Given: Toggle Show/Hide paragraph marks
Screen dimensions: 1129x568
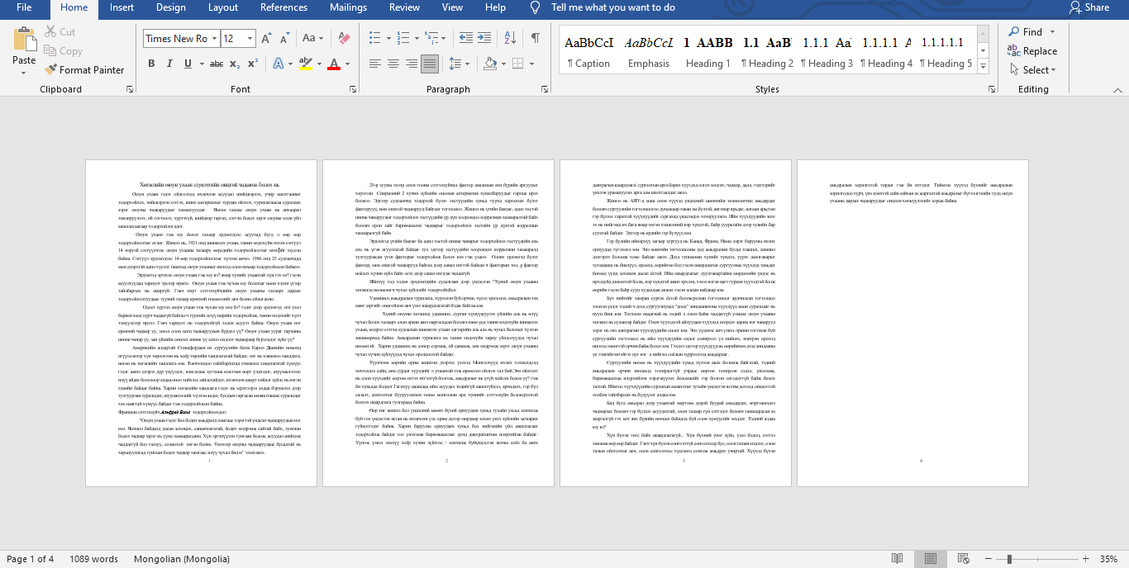Looking at the screenshot, I should tap(536, 38).
